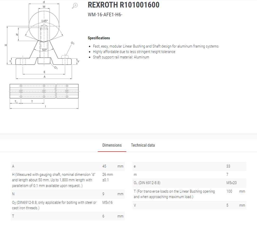The image size is (257, 225).
Task: Select the lowercase e row value 33
Action: tap(228, 166)
